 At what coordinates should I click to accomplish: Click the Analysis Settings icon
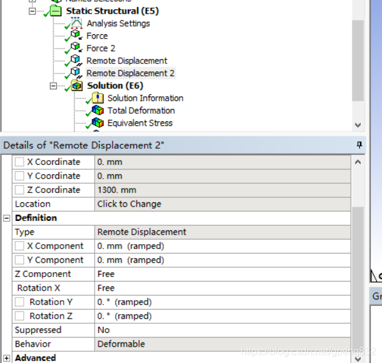click(77, 23)
